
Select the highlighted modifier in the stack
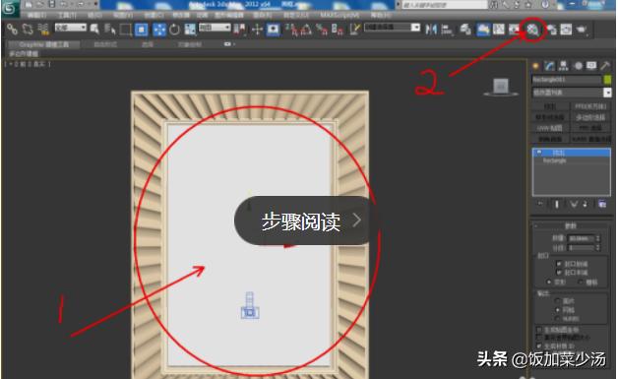tap(572, 153)
